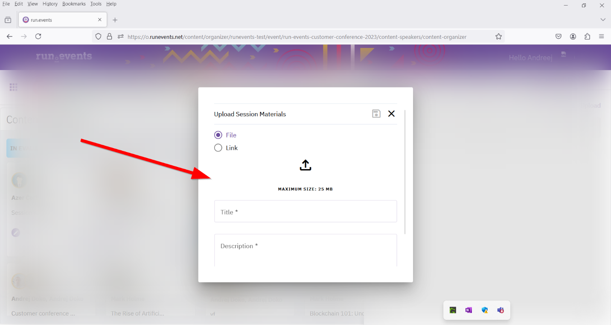Click the upload arrow icon in dialog
The image size is (611, 325).
pos(305,165)
